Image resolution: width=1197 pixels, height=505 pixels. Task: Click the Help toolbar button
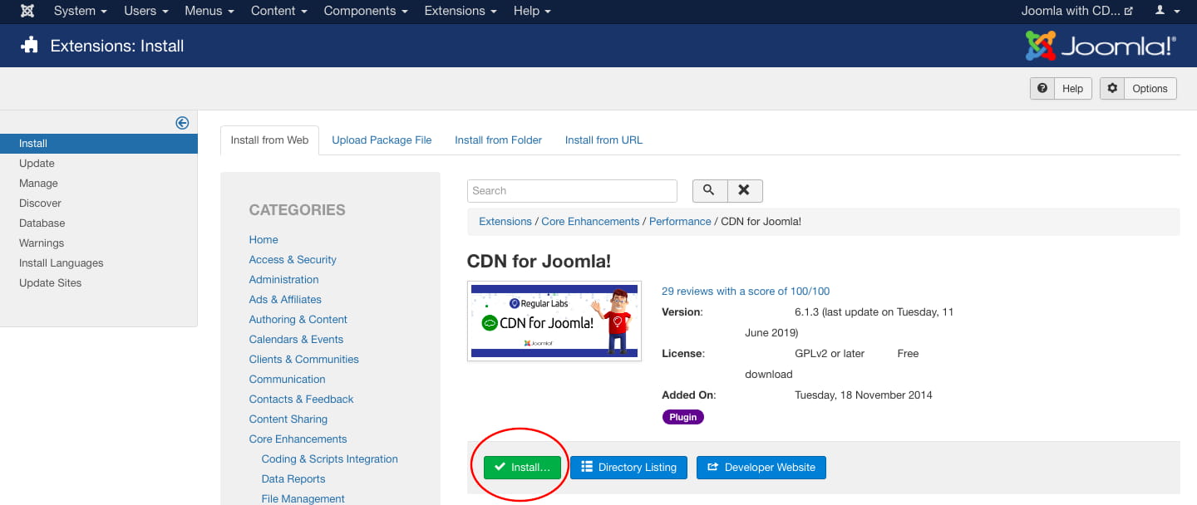click(1062, 89)
